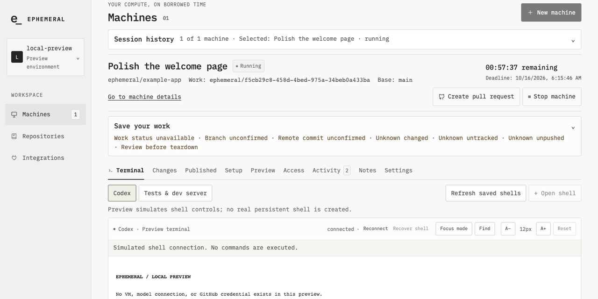
Task: Open Find in terminal
Action: pyautogui.click(x=484, y=229)
